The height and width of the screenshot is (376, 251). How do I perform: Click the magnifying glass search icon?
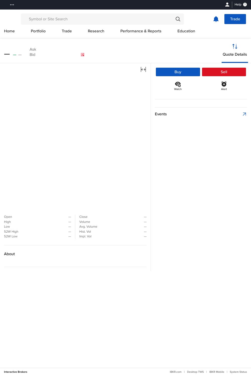pyautogui.click(x=178, y=19)
